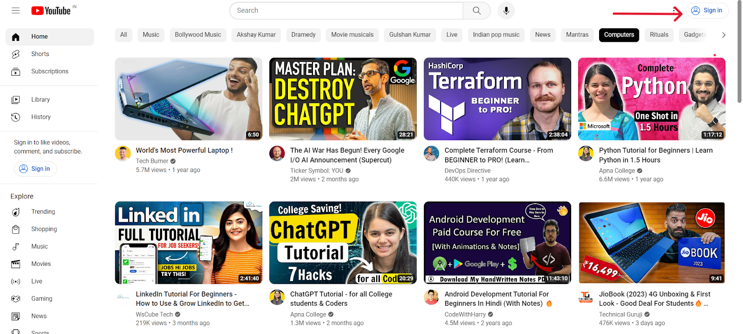Image resolution: width=743 pixels, height=334 pixels.
Task: Play the Complete Python thumbnail
Action: [x=652, y=99]
